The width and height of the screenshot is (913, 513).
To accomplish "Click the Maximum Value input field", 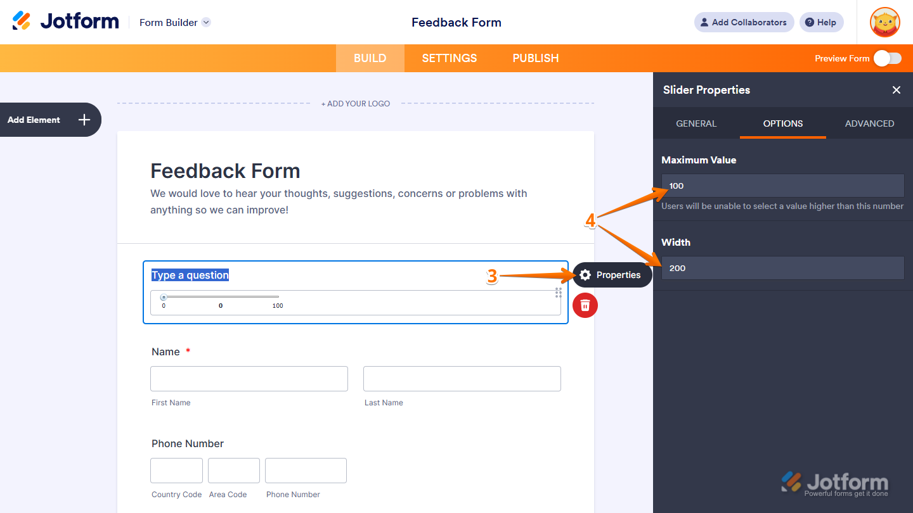I will (782, 186).
